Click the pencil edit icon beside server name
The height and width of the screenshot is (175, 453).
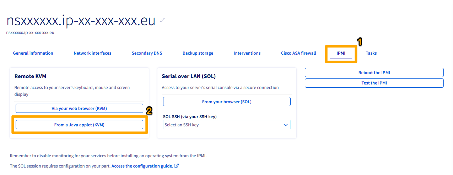tap(163, 20)
